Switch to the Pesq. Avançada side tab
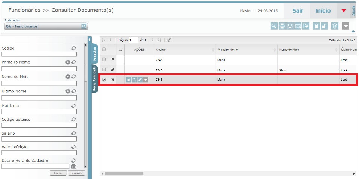The height and width of the screenshot is (179, 359). (x=95, y=78)
